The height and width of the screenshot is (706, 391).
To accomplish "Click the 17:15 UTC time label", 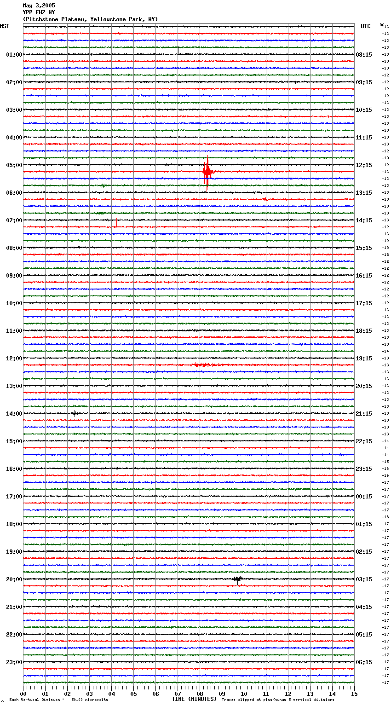I will 364,303.
